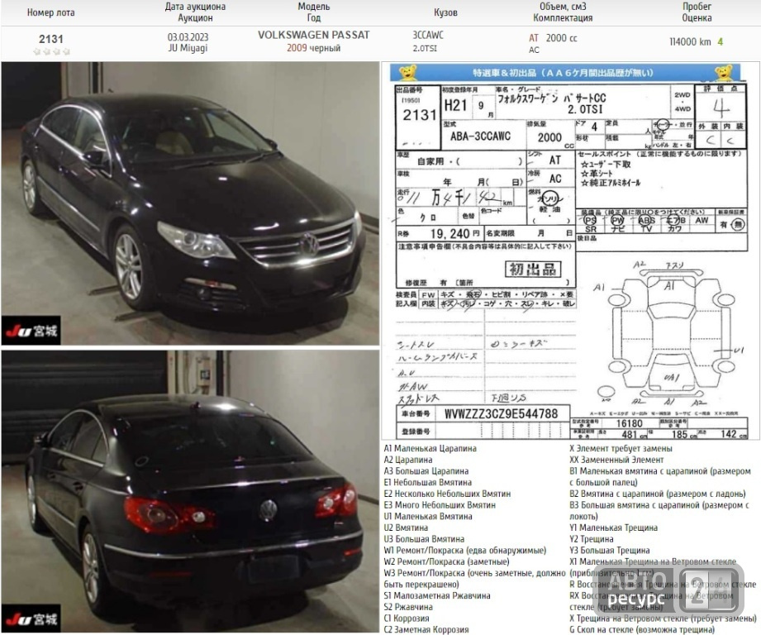Click the star rating under lot 2131
The width and height of the screenshot is (761, 635).
click(51, 51)
